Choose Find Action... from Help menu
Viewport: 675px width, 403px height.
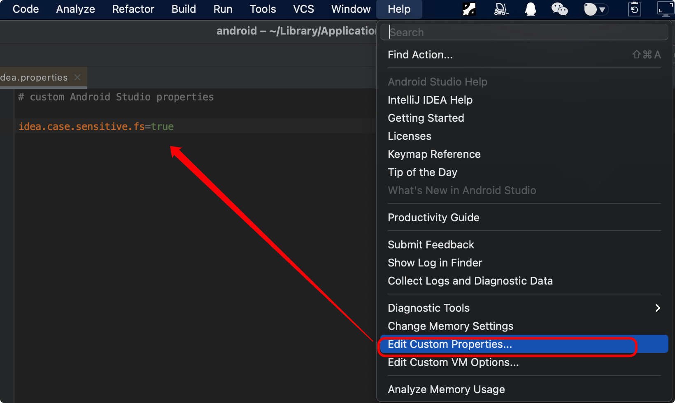524,55
